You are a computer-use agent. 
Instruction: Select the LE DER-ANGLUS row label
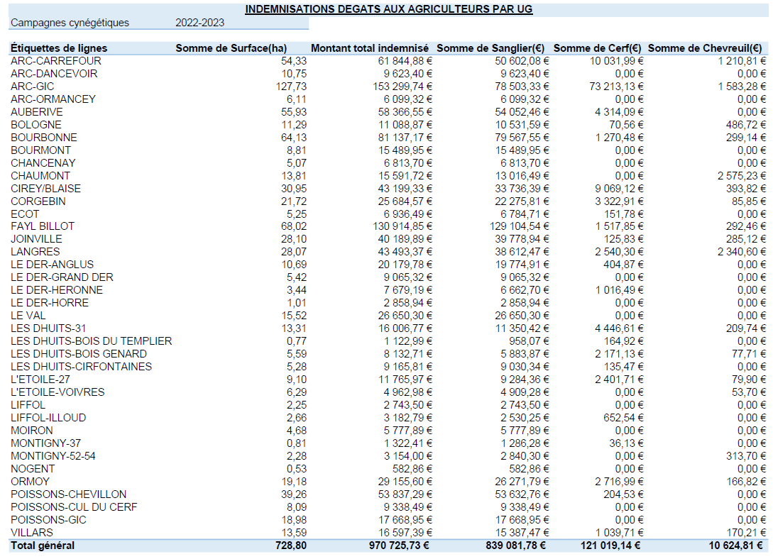[x=53, y=265]
